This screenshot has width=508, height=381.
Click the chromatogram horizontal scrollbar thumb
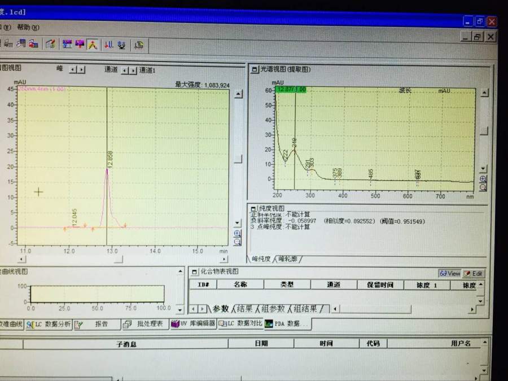tap(119, 259)
